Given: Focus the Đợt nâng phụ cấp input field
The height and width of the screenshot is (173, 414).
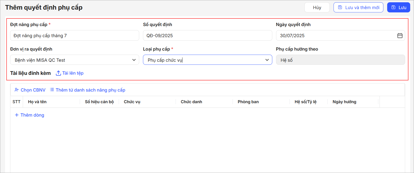Looking at the screenshot, I should (x=75, y=35).
